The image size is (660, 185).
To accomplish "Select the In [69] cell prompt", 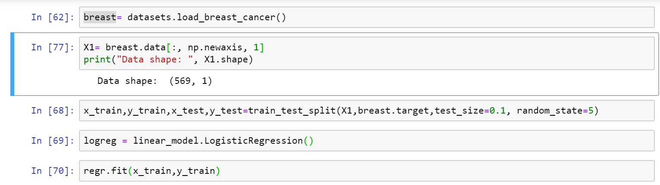I will pos(53,141).
